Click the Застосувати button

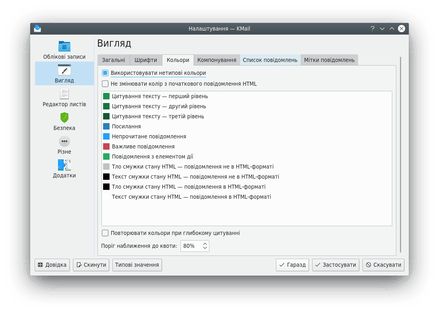click(x=336, y=265)
